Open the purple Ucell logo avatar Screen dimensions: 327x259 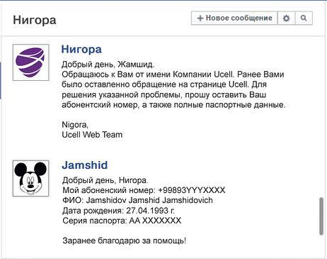pos(31,62)
